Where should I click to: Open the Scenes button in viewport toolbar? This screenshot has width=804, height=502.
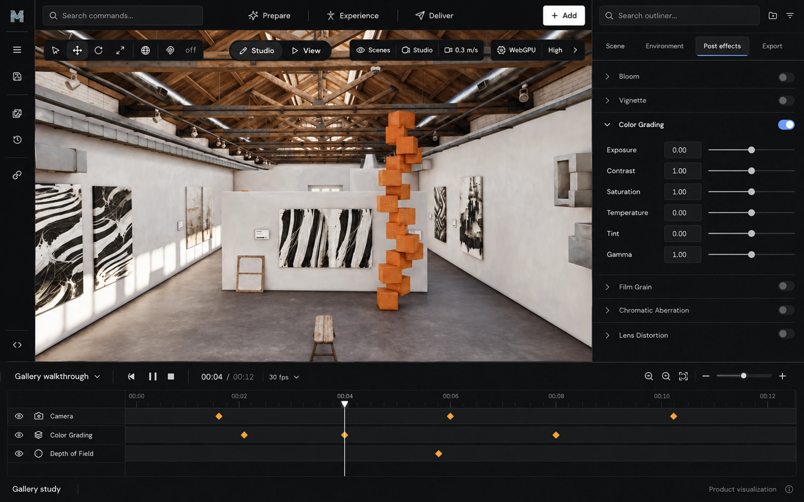(x=373, y=50)
